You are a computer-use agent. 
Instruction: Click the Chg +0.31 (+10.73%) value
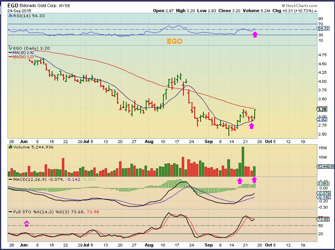pos(293,11)
